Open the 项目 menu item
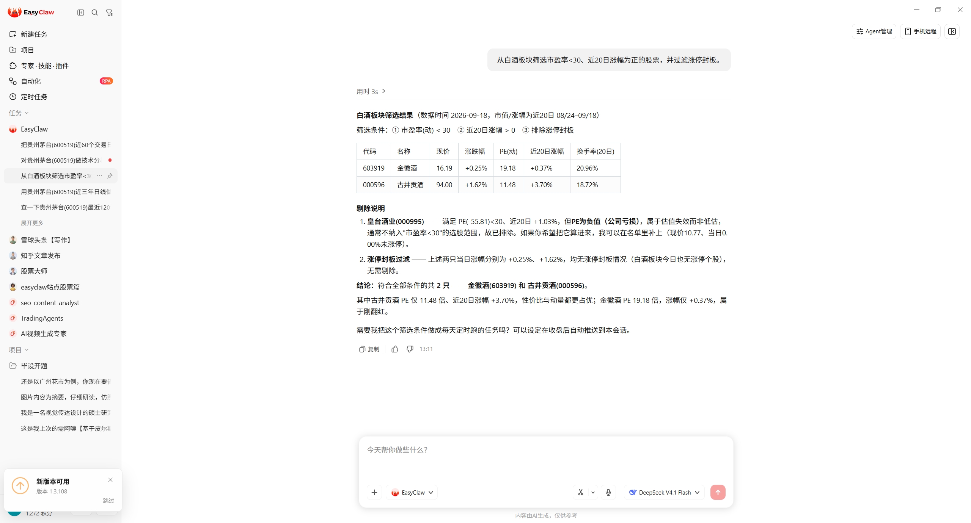 [61, 50]
